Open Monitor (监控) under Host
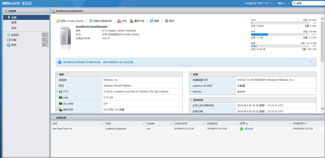325x158 pixels. 14,28
